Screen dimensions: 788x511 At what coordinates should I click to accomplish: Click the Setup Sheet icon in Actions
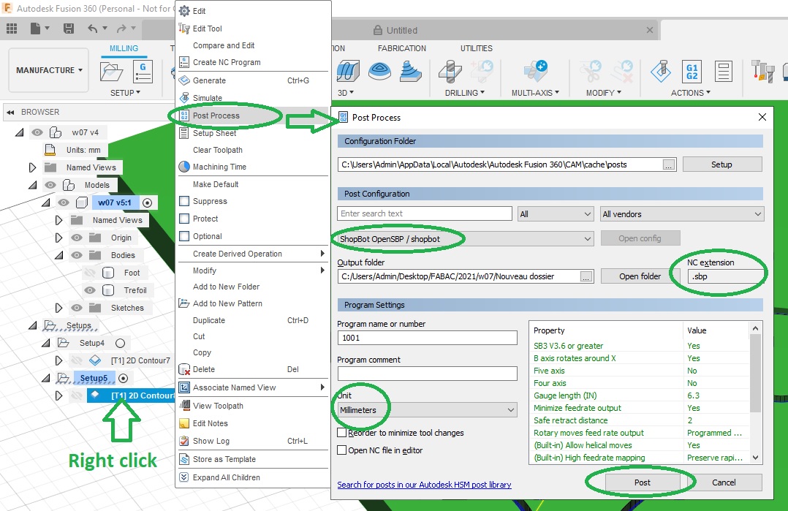pyautogui.click(x=723, y=72)
